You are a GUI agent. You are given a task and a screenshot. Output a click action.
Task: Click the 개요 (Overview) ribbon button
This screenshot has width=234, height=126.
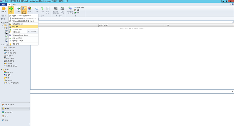(19, 10)
